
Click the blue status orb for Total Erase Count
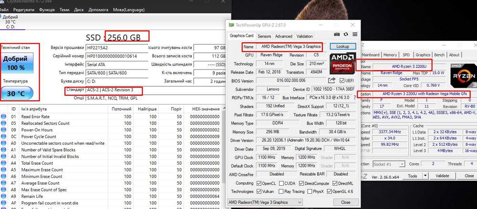coord(3,163)
